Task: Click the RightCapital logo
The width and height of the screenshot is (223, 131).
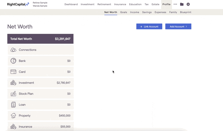Action: point(18,4)
